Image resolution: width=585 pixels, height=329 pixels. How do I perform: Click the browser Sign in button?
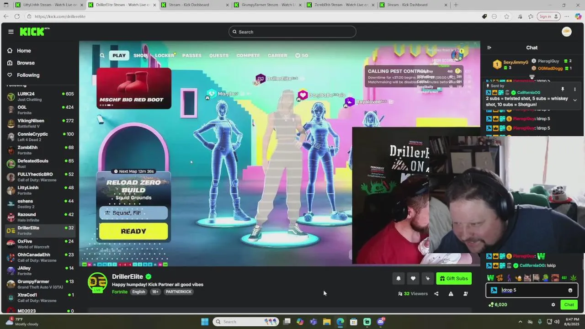[x=549, y=16]
